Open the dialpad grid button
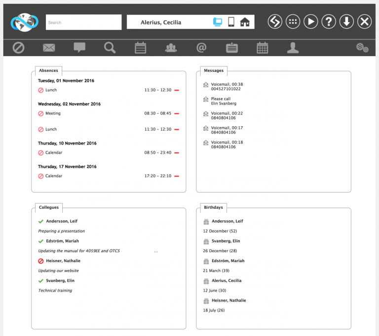Image resolution: width=379 pixels, height=336 pixels. (293, 22)
